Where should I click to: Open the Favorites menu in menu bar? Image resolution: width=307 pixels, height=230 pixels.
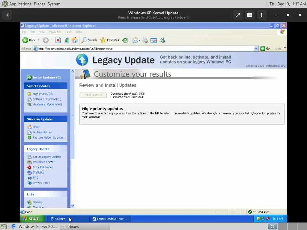click(55, 32)
